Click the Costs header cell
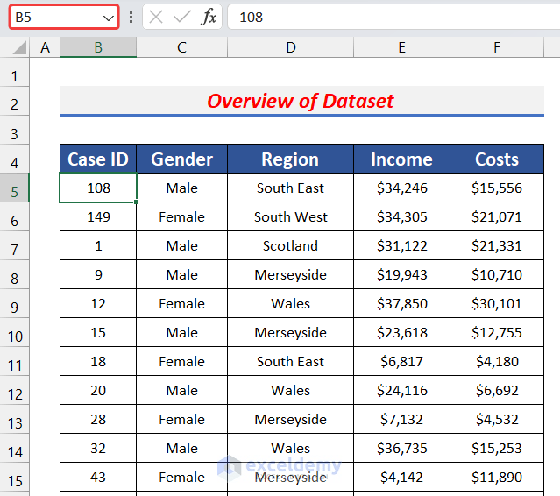 (x=497, y=159)
